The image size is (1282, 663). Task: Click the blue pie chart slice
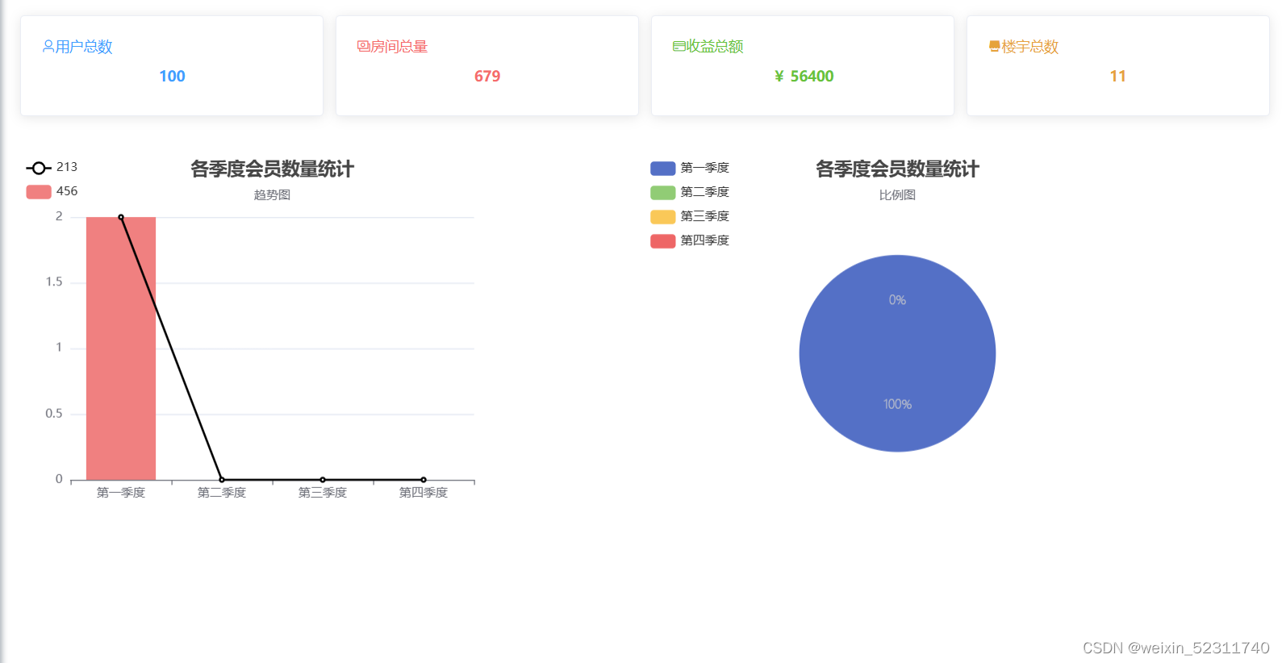tap(897, 353)
